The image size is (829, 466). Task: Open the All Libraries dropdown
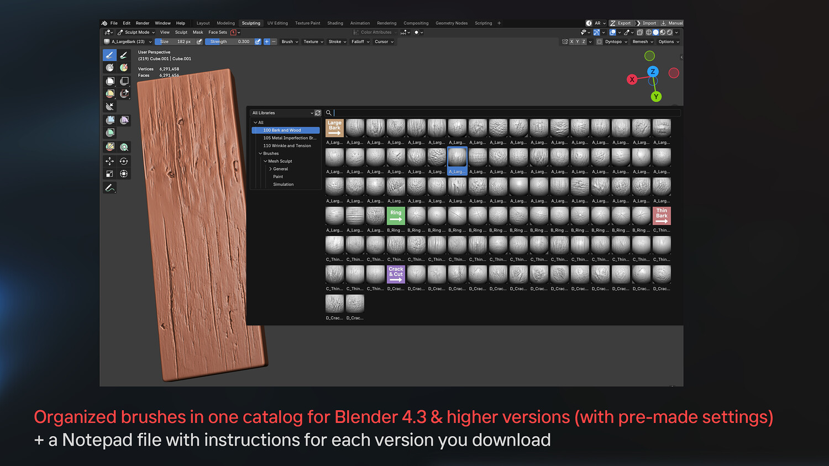click(282, 113)
